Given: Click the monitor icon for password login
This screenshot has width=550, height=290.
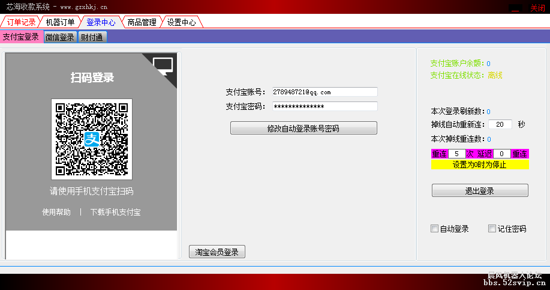Looking at the screenshot, I should [163, 65].
